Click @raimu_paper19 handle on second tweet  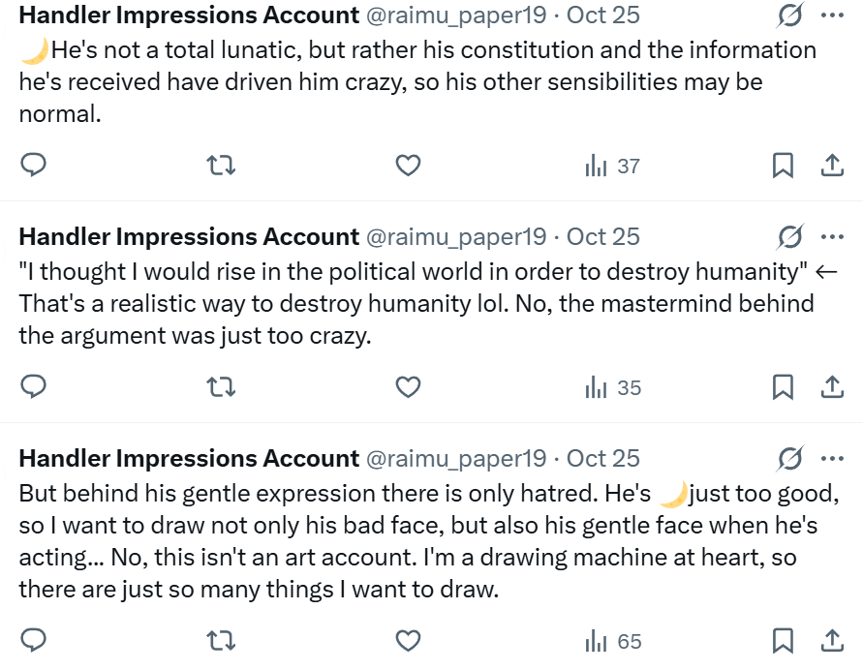pos(455,237)
